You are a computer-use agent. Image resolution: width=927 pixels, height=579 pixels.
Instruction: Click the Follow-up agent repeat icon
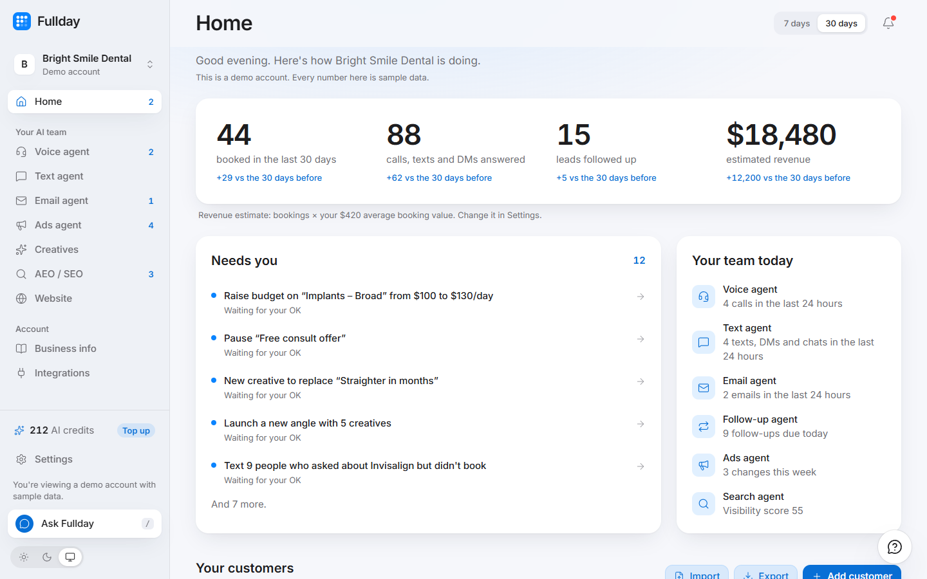point(704,427)
